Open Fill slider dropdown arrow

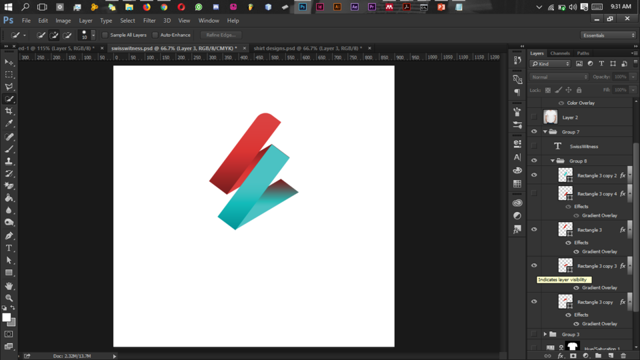pos(633,90)
